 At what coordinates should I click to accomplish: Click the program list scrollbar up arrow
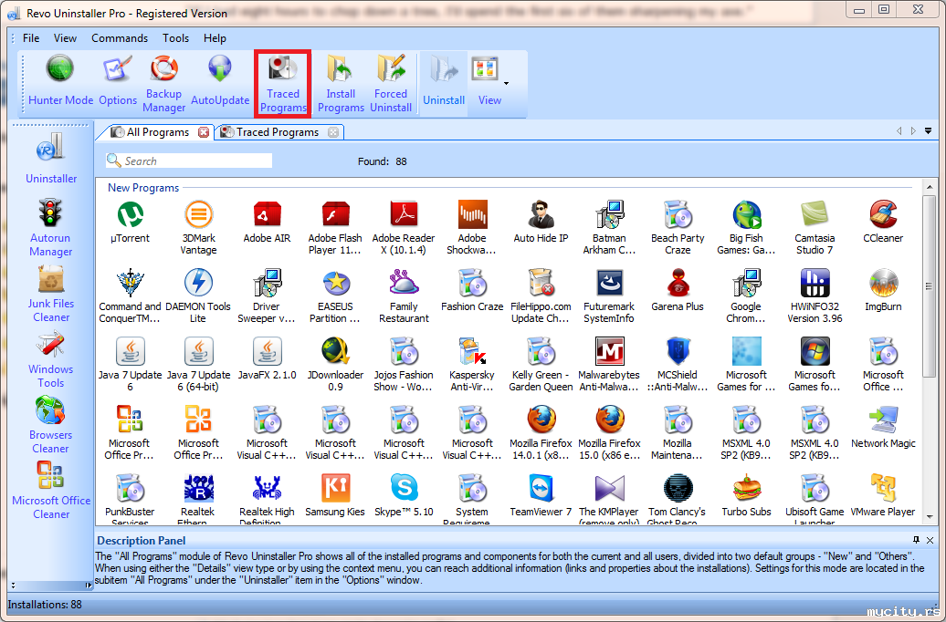point(930,187)
